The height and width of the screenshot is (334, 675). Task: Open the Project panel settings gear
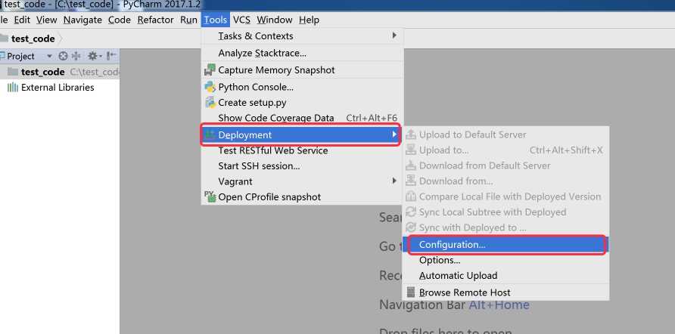pos(93,56)
